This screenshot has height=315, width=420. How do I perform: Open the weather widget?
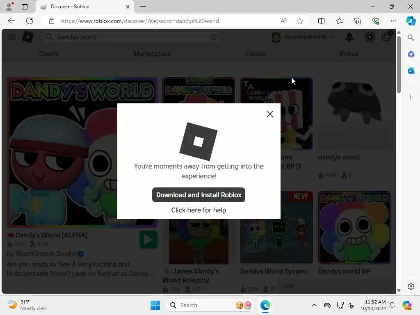tap(27, 305)
